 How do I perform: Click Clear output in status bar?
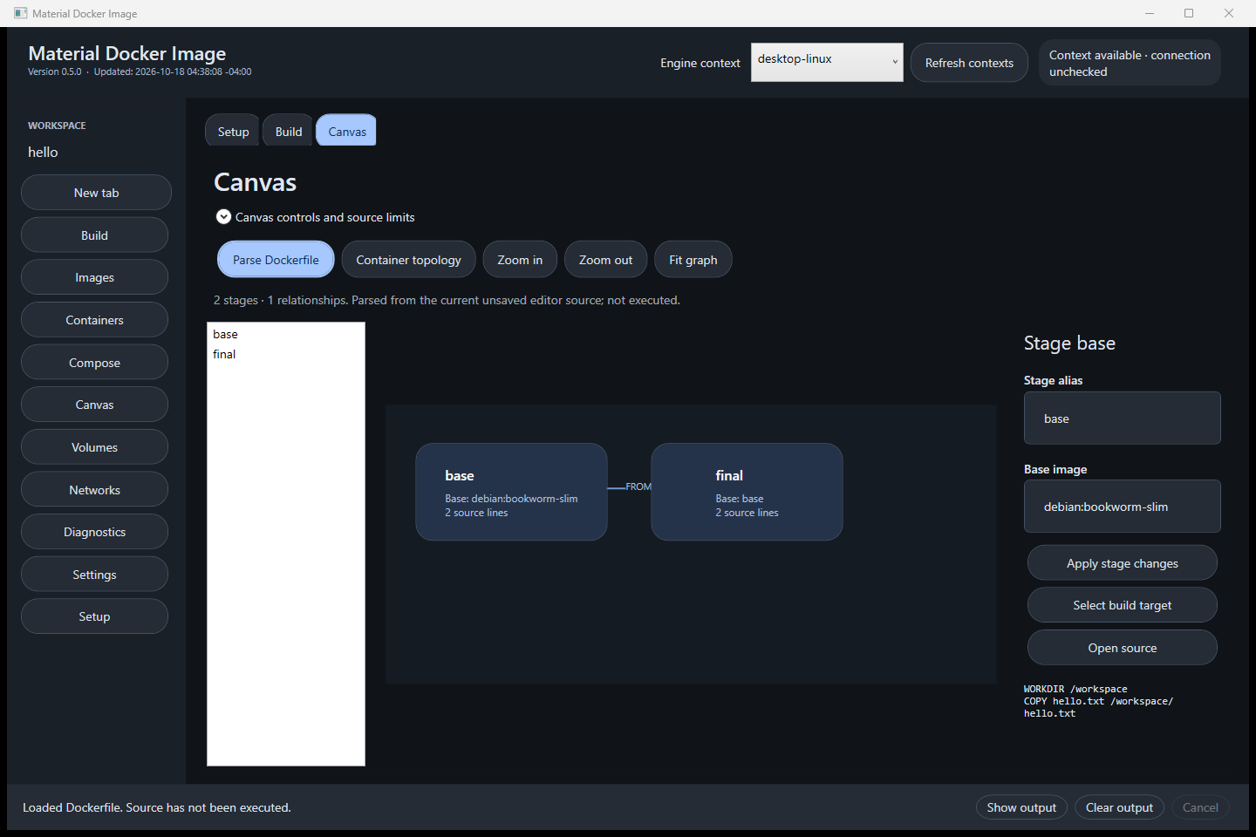point(1119,807)
